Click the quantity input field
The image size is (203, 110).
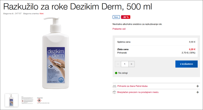pyautogui.click(x=125, y=64)
